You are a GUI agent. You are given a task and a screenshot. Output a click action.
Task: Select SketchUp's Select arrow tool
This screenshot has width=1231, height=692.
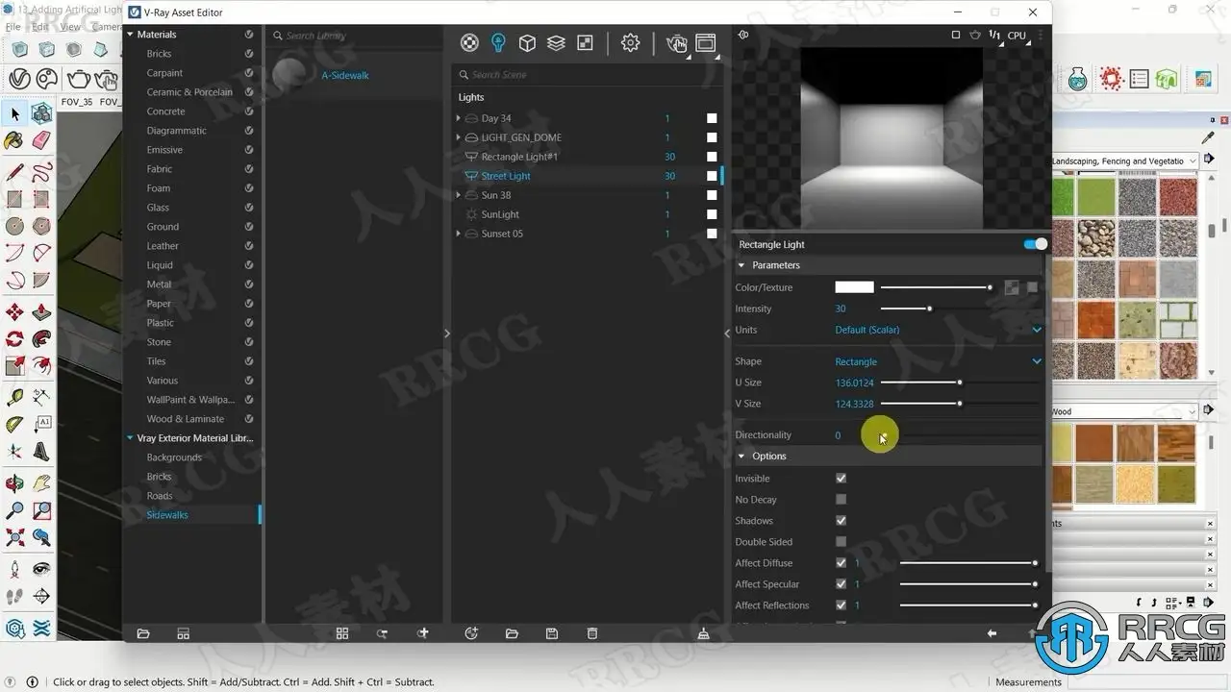tap(15, 114)
